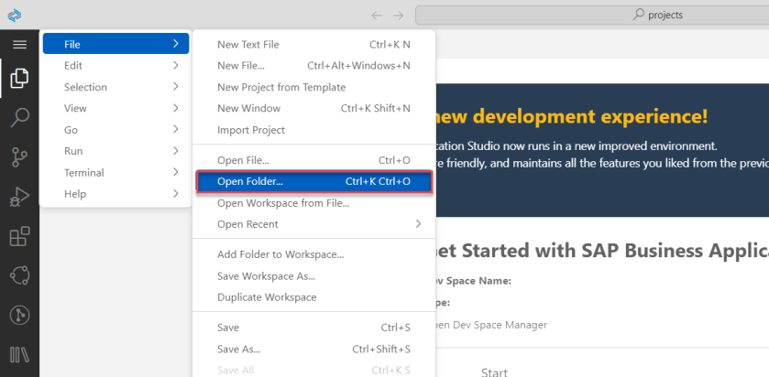This screenshot has height=377, width=769.
Task: Click the projects search box
Action: click(x=591, y=16)
